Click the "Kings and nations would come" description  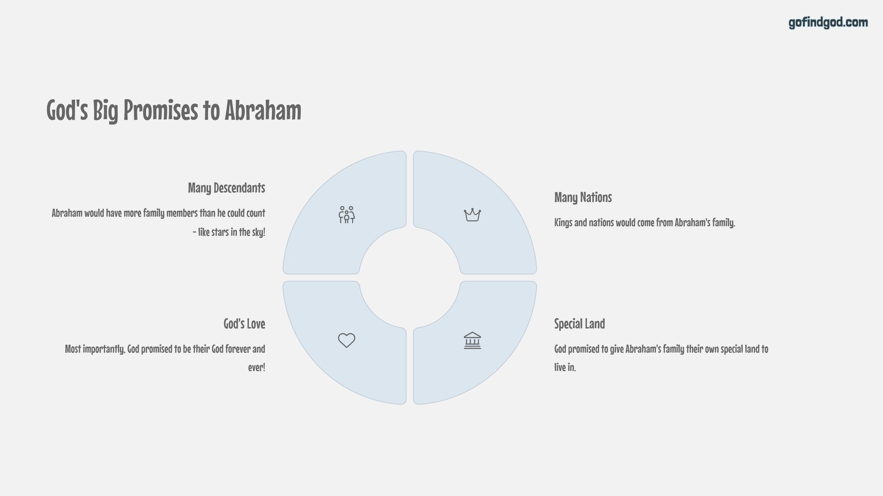click(x=644, y=223)
